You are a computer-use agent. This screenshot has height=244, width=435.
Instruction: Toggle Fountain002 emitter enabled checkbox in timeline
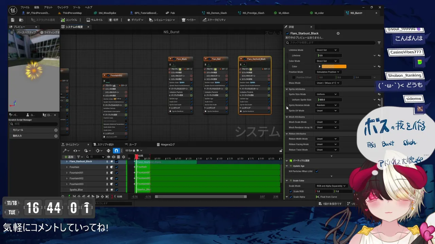point(117,178)
